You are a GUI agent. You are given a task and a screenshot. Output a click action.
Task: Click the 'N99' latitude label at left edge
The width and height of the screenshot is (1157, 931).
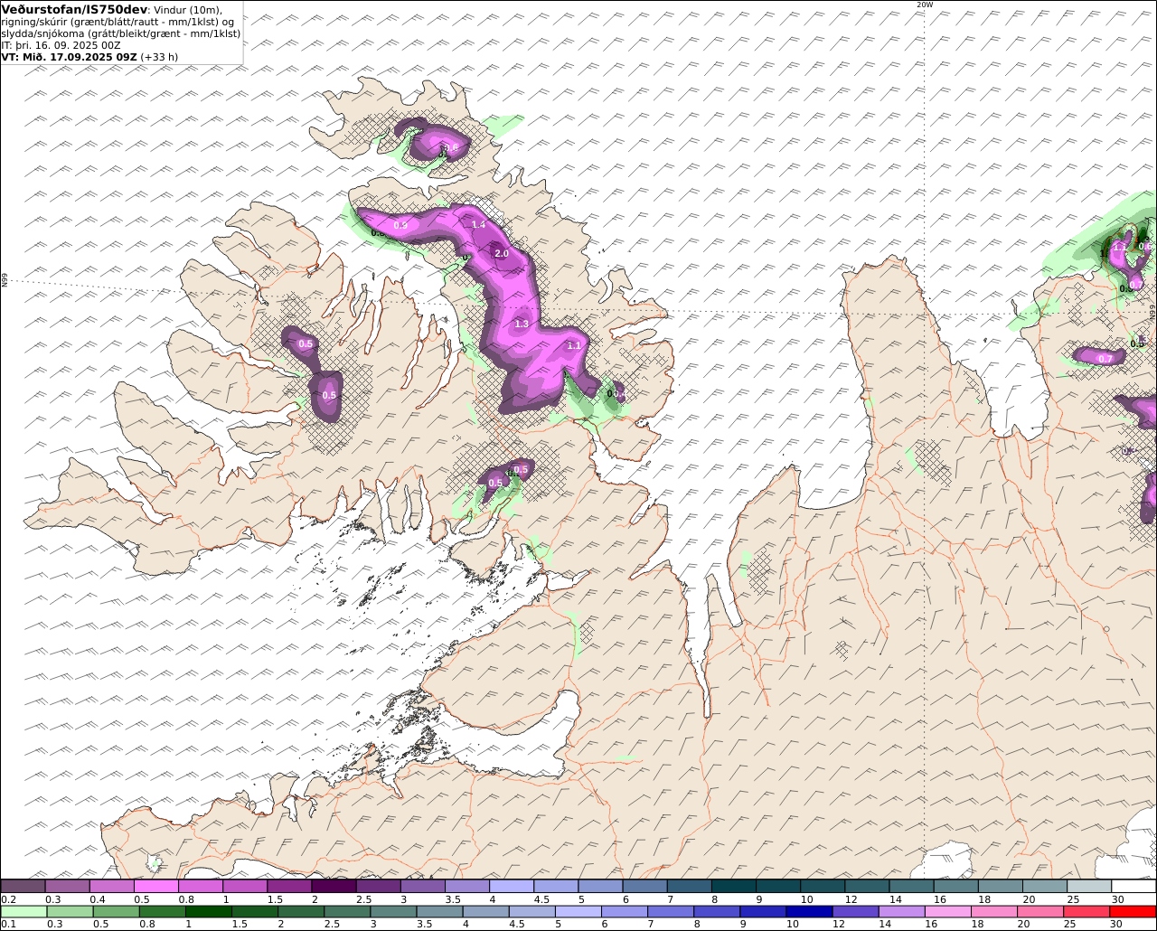point(5,281)
